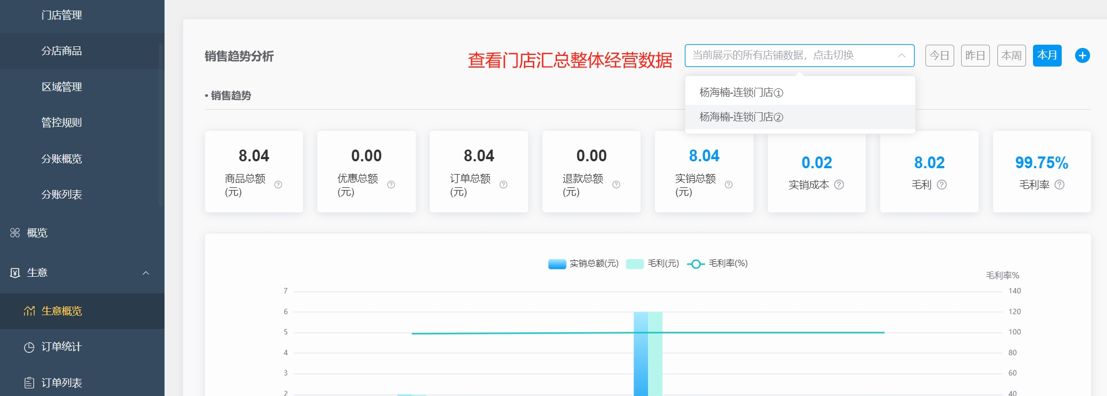Filter data by 今日

(x=939, y=55)
